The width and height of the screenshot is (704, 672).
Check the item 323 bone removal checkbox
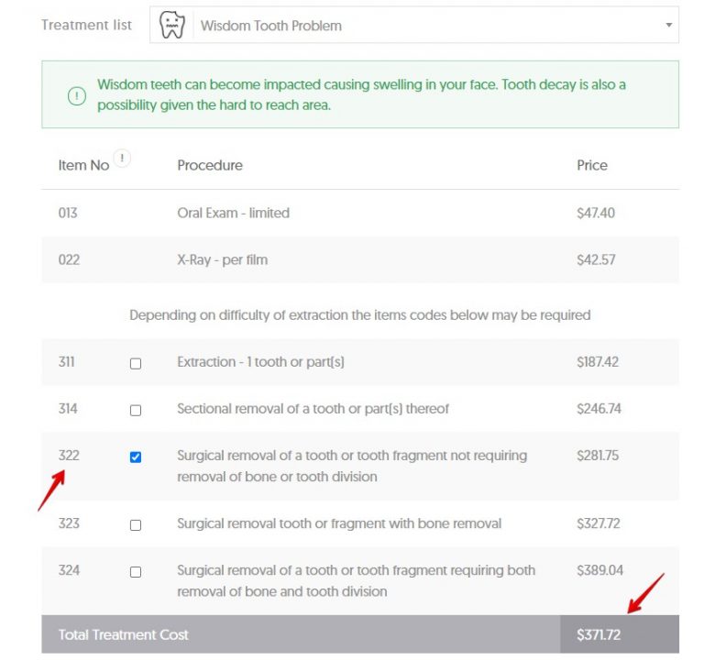(x=136, y=526)
